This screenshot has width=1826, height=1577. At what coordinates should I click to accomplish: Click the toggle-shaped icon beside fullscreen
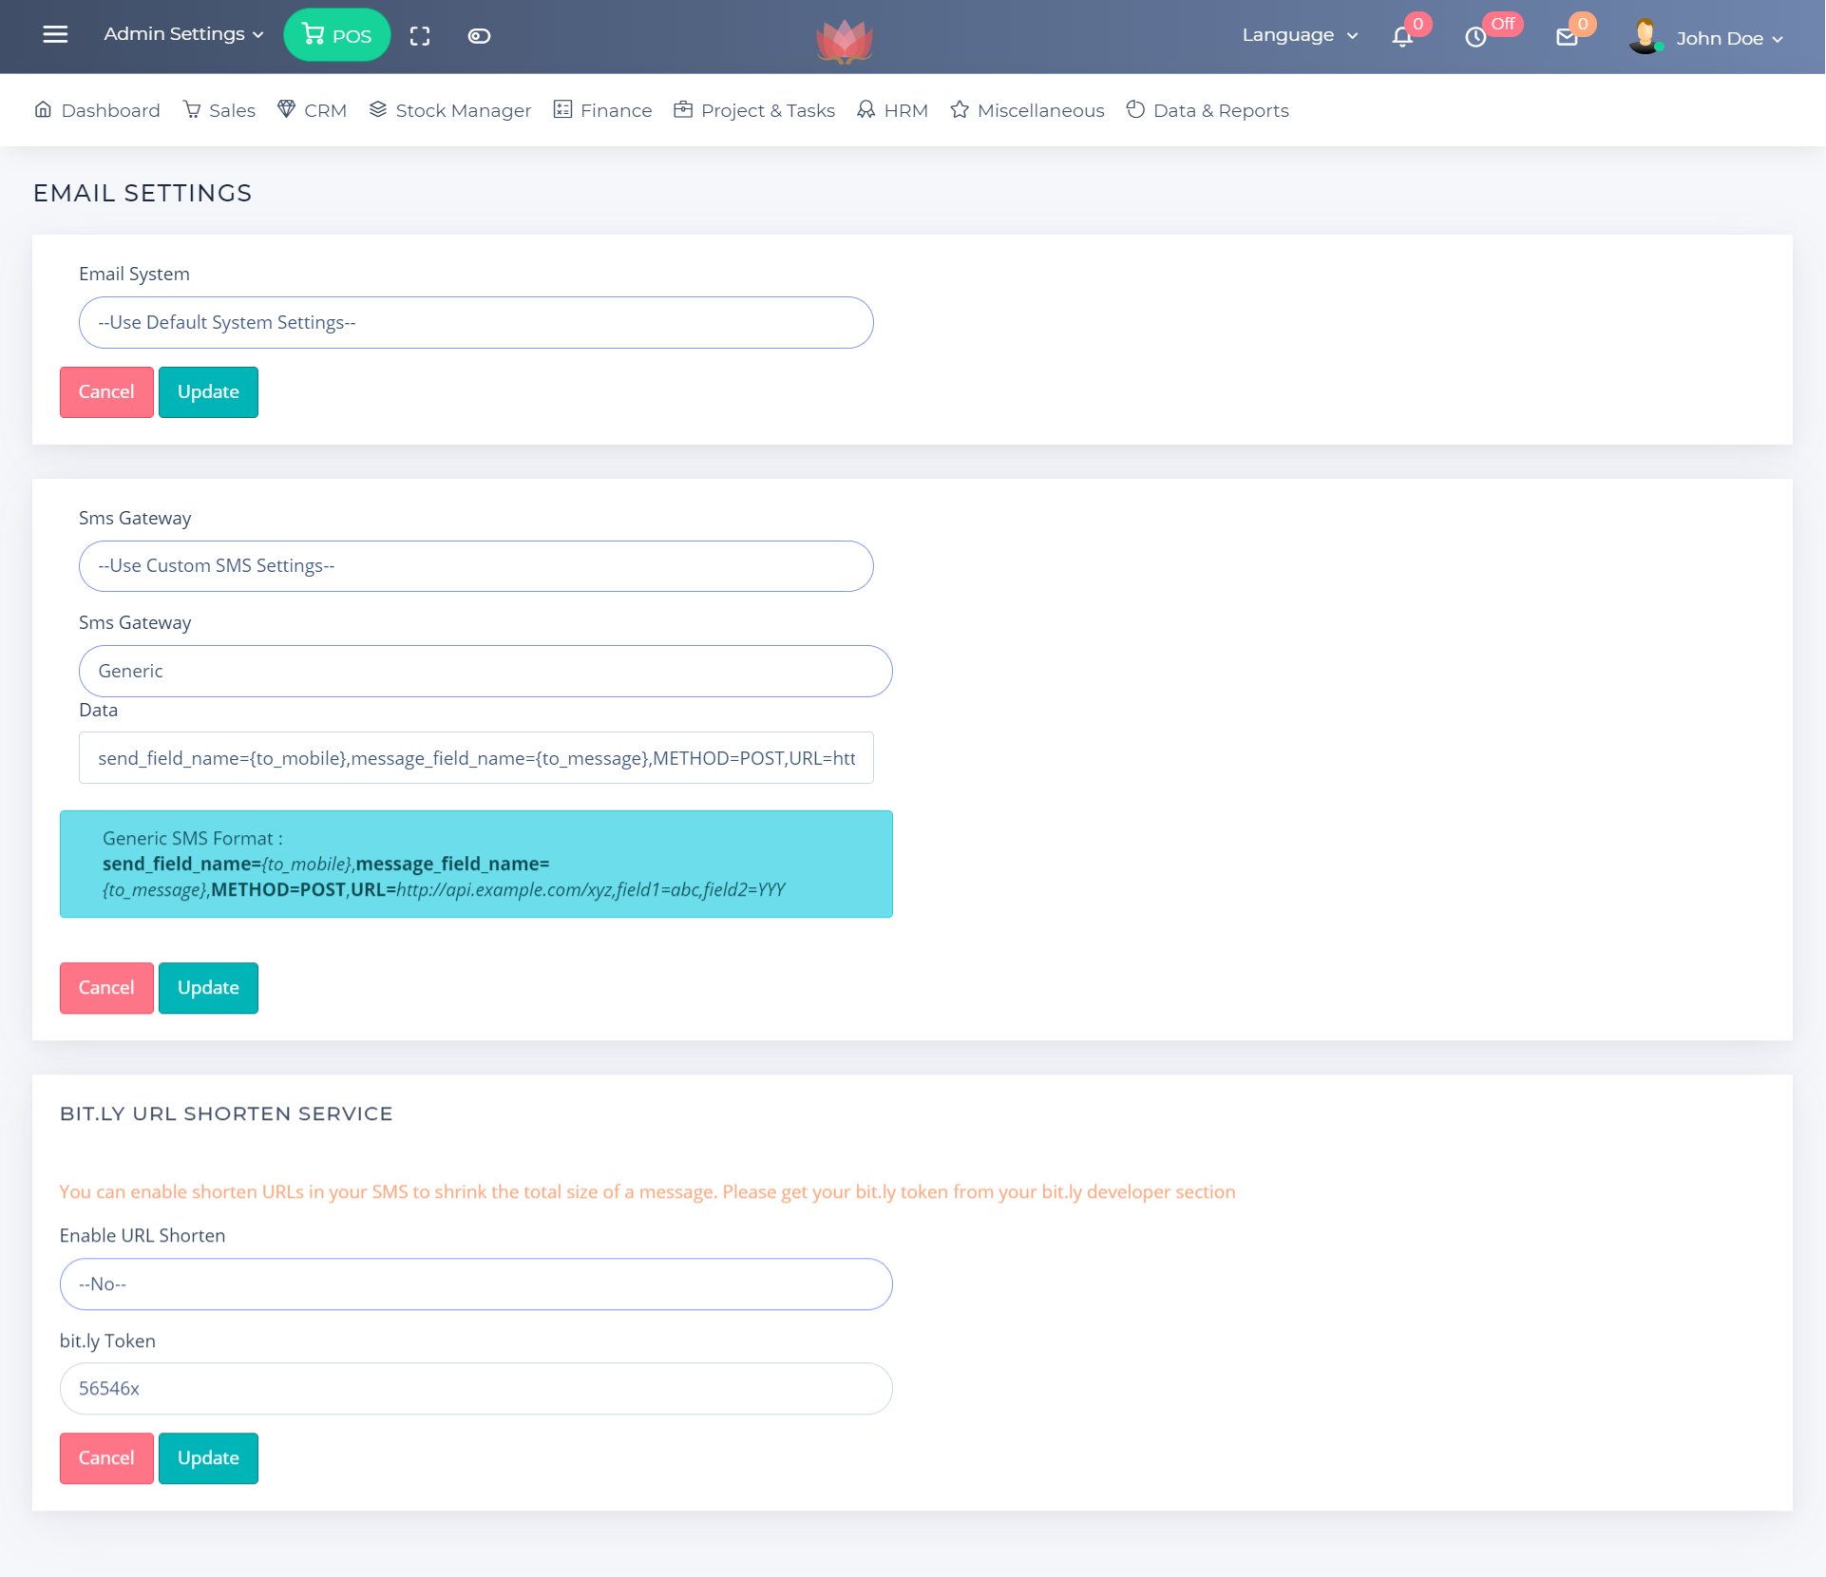coord(479,36)
